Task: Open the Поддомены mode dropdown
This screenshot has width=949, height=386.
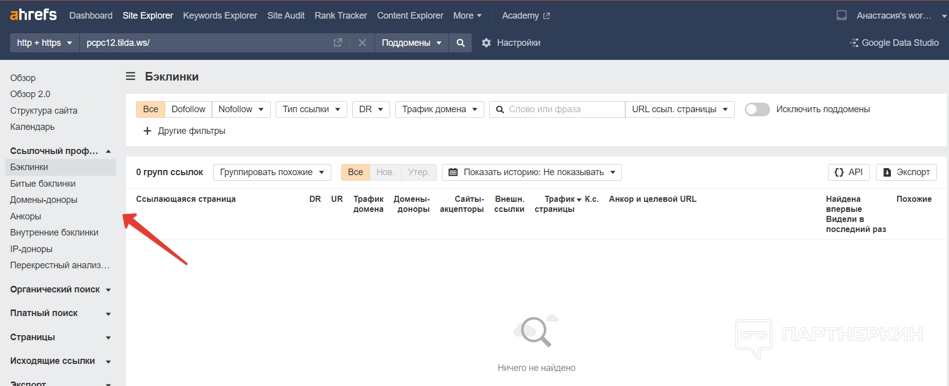Action: [412, 43]
